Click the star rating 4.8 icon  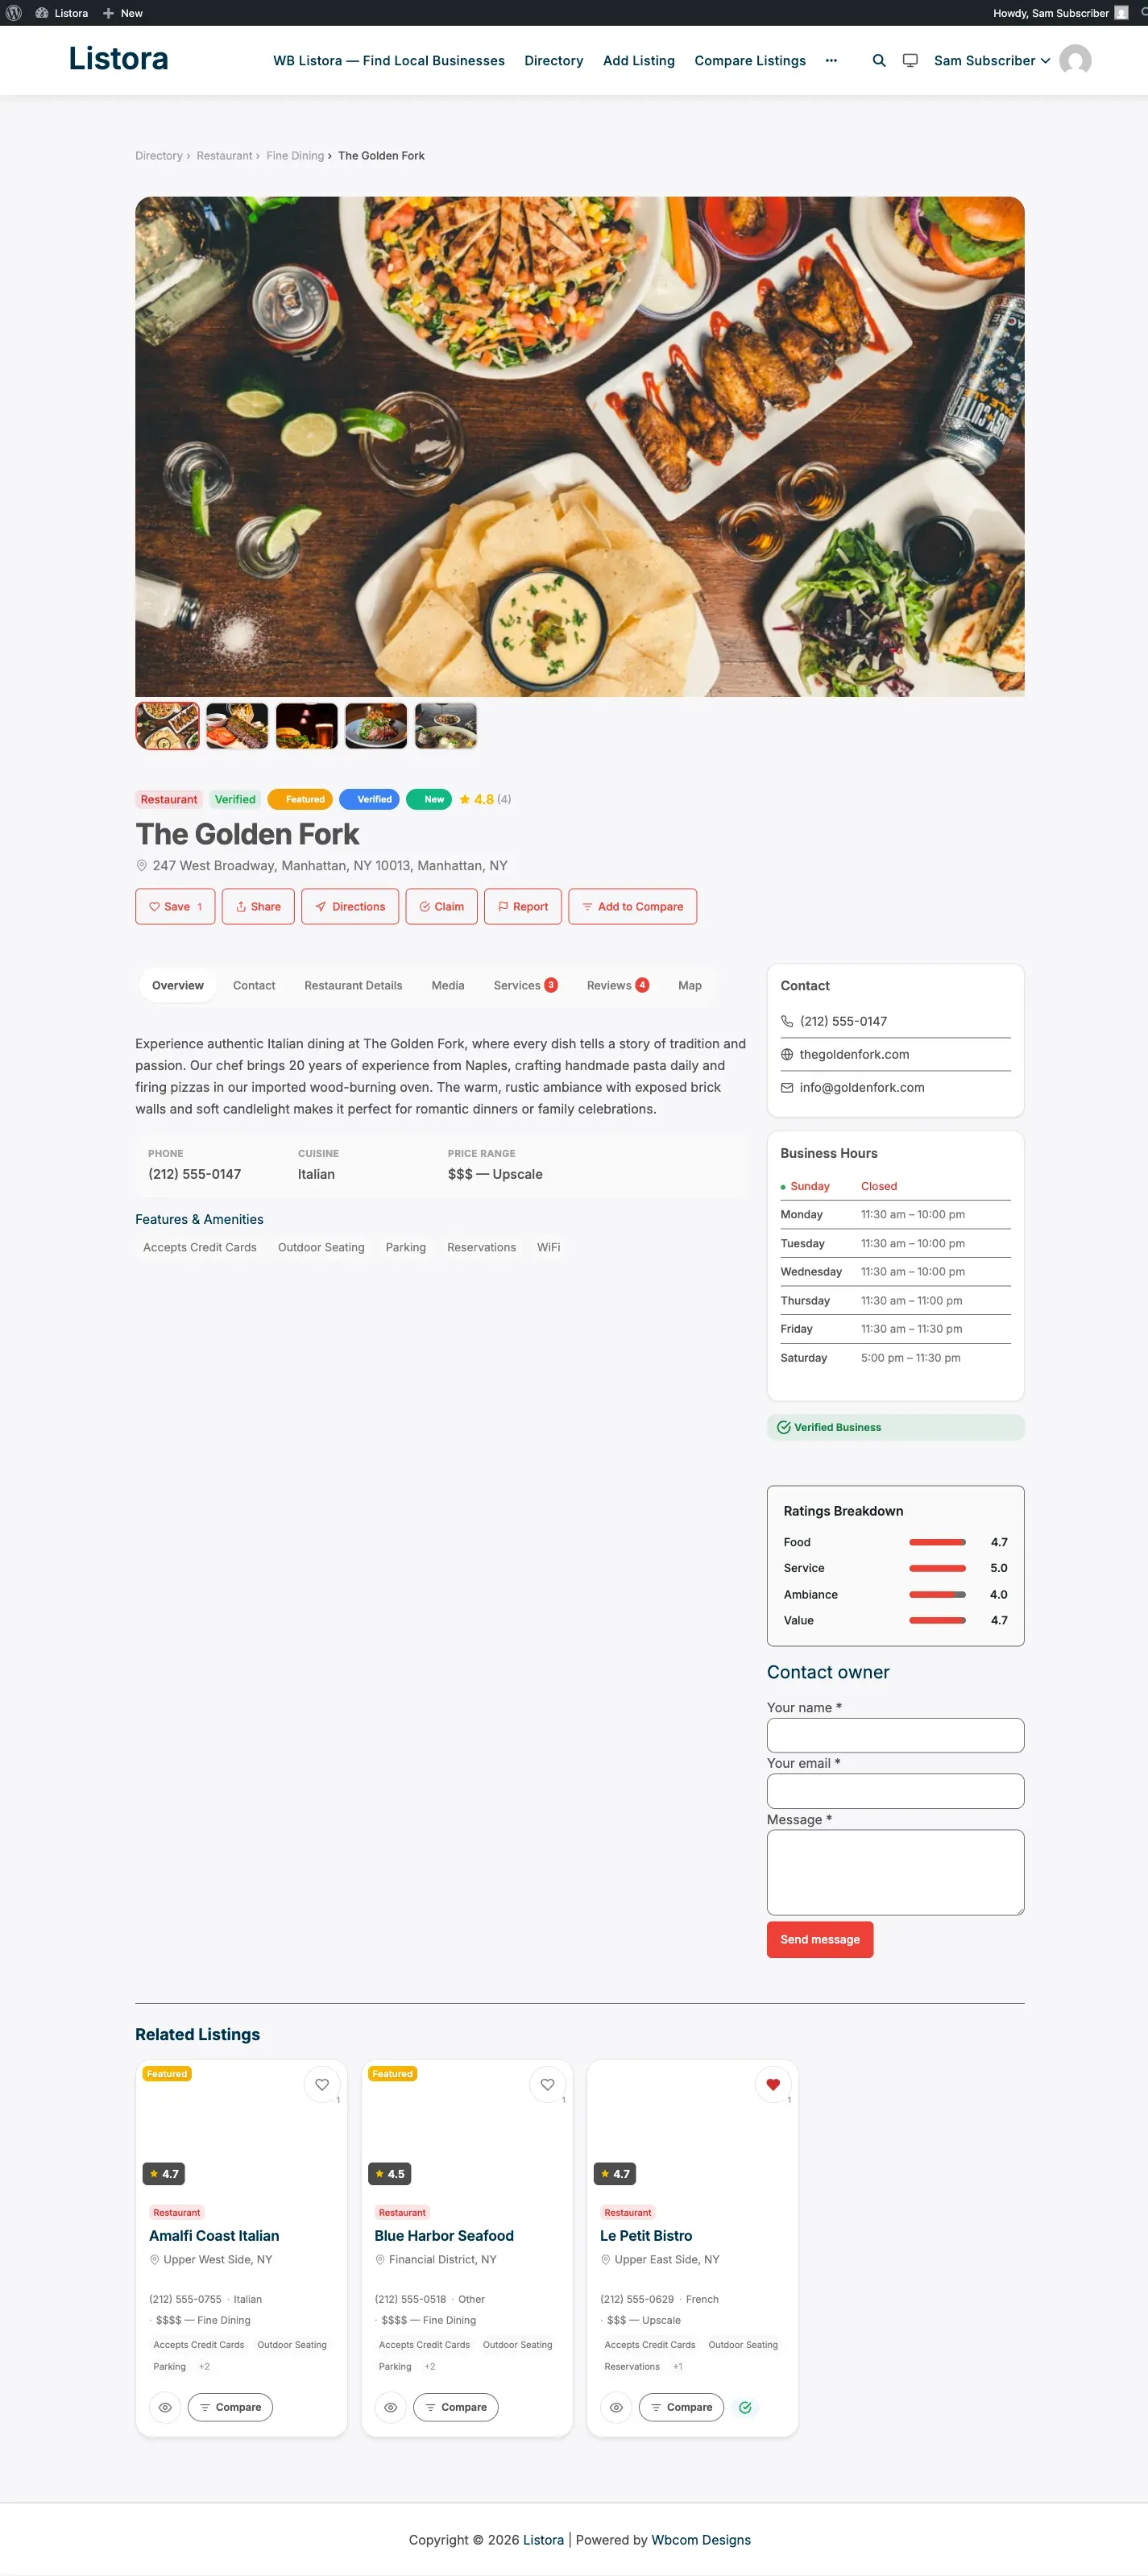tap(465, 800)
